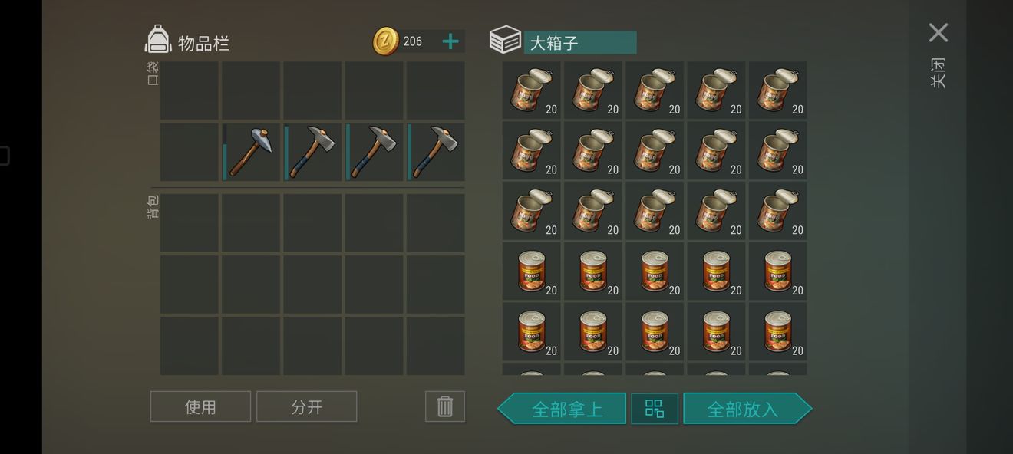
Task: Select the first sealed FOOD can in the chest
Action: tap(531, 271)
